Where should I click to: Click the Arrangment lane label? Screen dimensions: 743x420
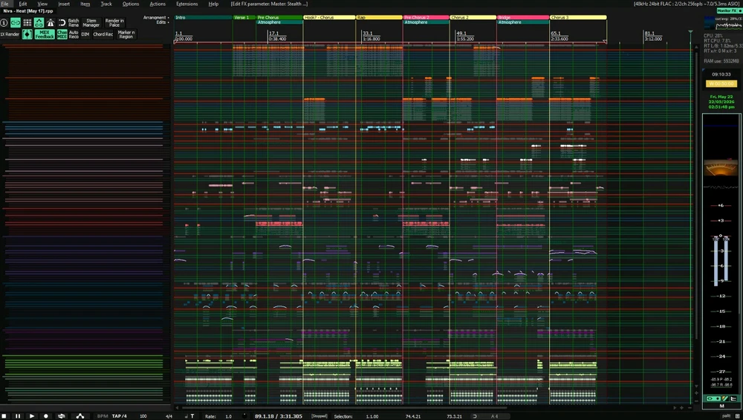(155, 18)
